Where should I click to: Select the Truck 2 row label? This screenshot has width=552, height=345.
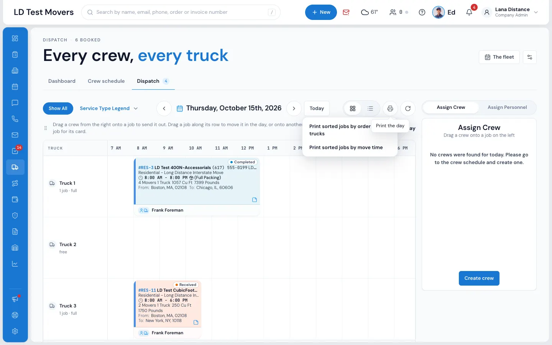67,245
